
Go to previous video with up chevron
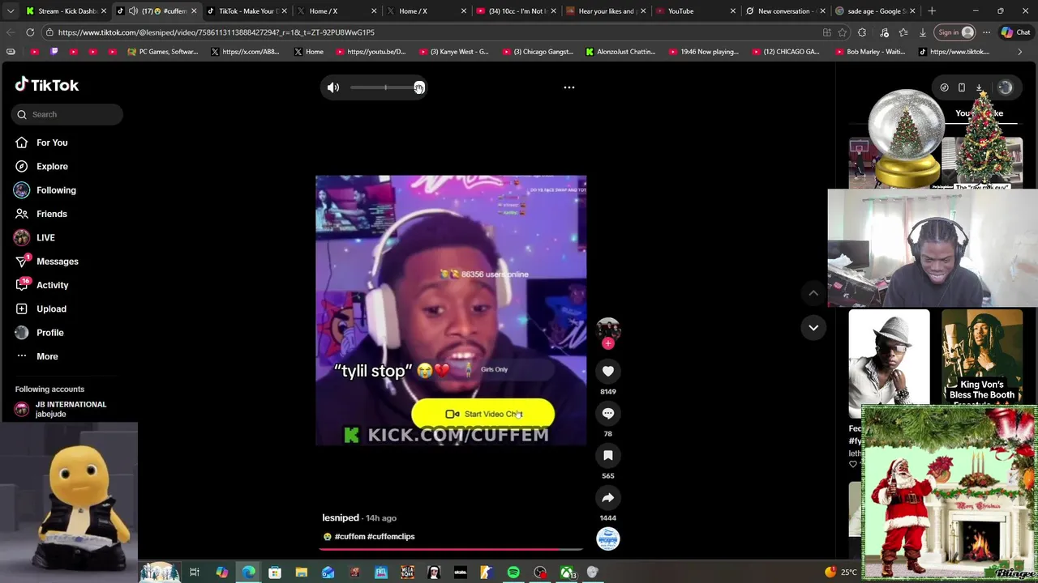click(x=813, y=293)
